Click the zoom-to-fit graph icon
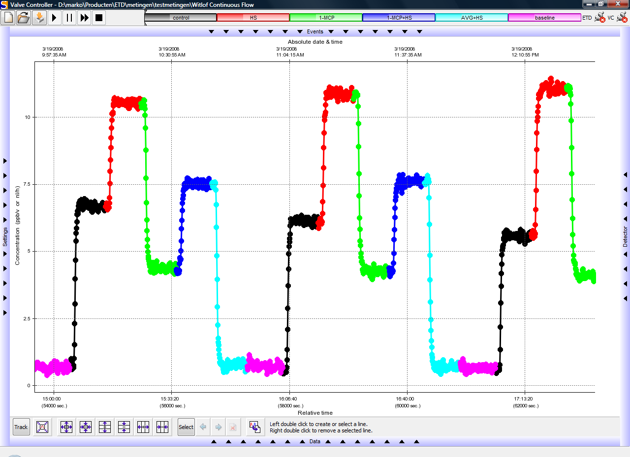630x457 pixels. point(42,427)
